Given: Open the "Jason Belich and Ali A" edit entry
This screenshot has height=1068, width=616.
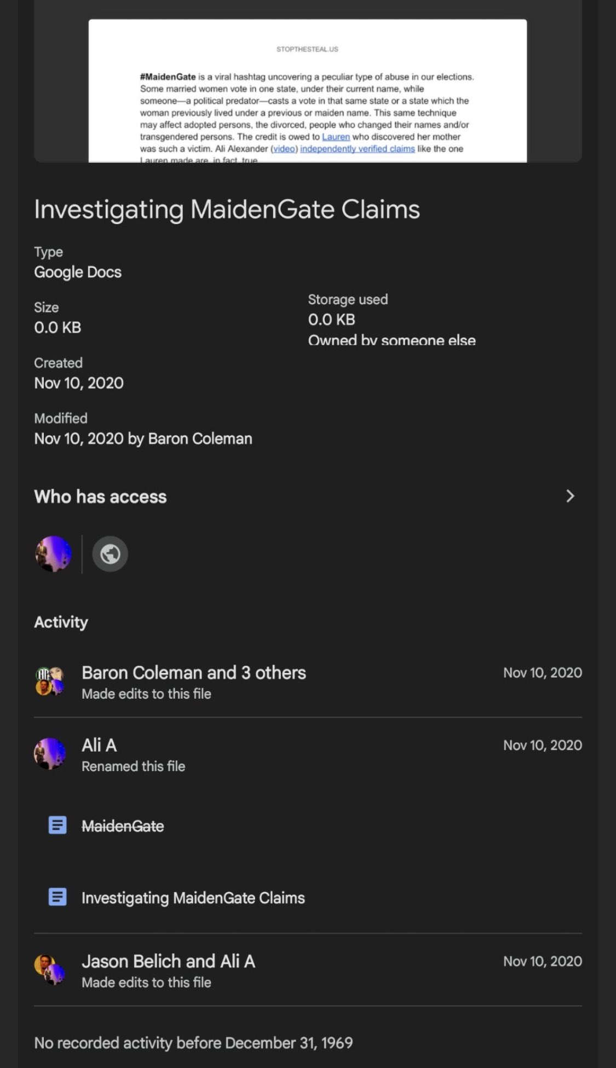Looking at the screenshot, I should [x=168, y=962].
